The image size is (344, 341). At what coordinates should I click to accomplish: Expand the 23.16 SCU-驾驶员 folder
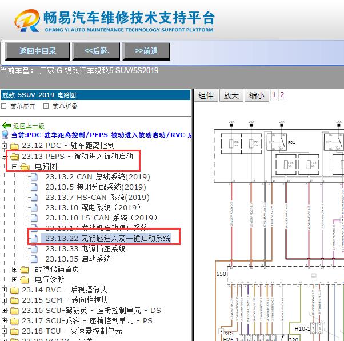[x=4, y=311]
